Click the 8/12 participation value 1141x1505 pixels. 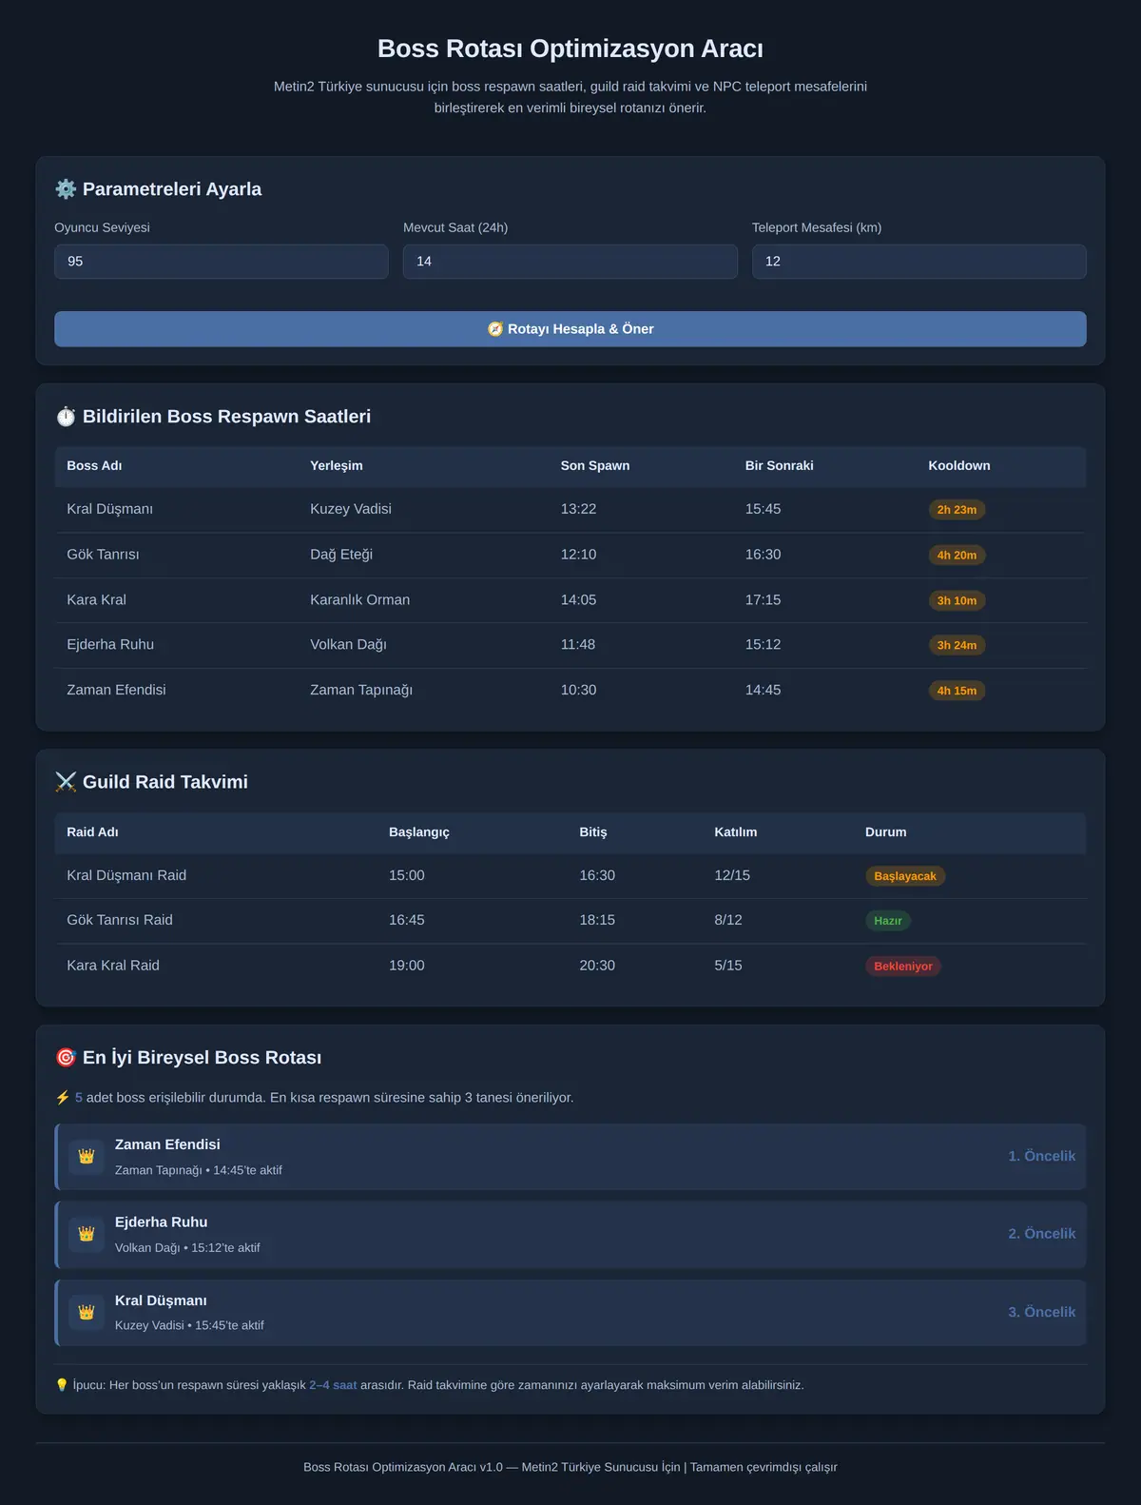point(728,920)
